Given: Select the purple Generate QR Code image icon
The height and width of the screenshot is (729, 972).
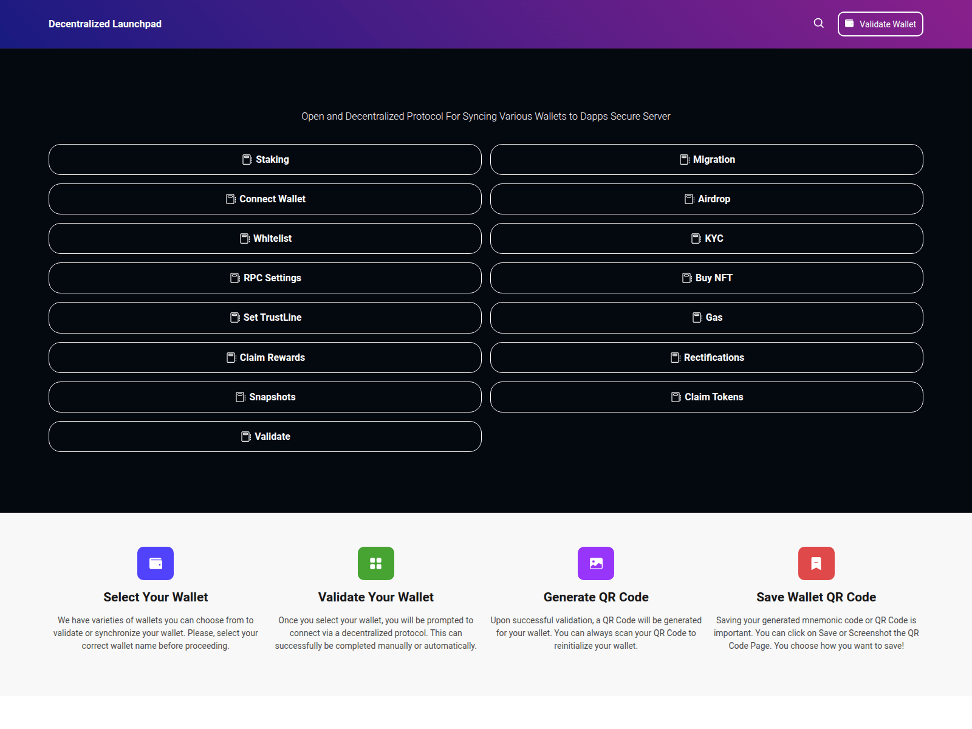Looking at the screenshot, I should tap(596, 563).
